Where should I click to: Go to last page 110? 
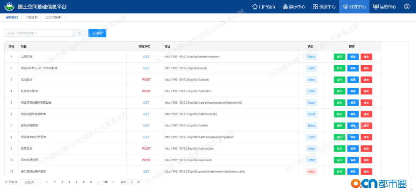(x=105, y=182)
